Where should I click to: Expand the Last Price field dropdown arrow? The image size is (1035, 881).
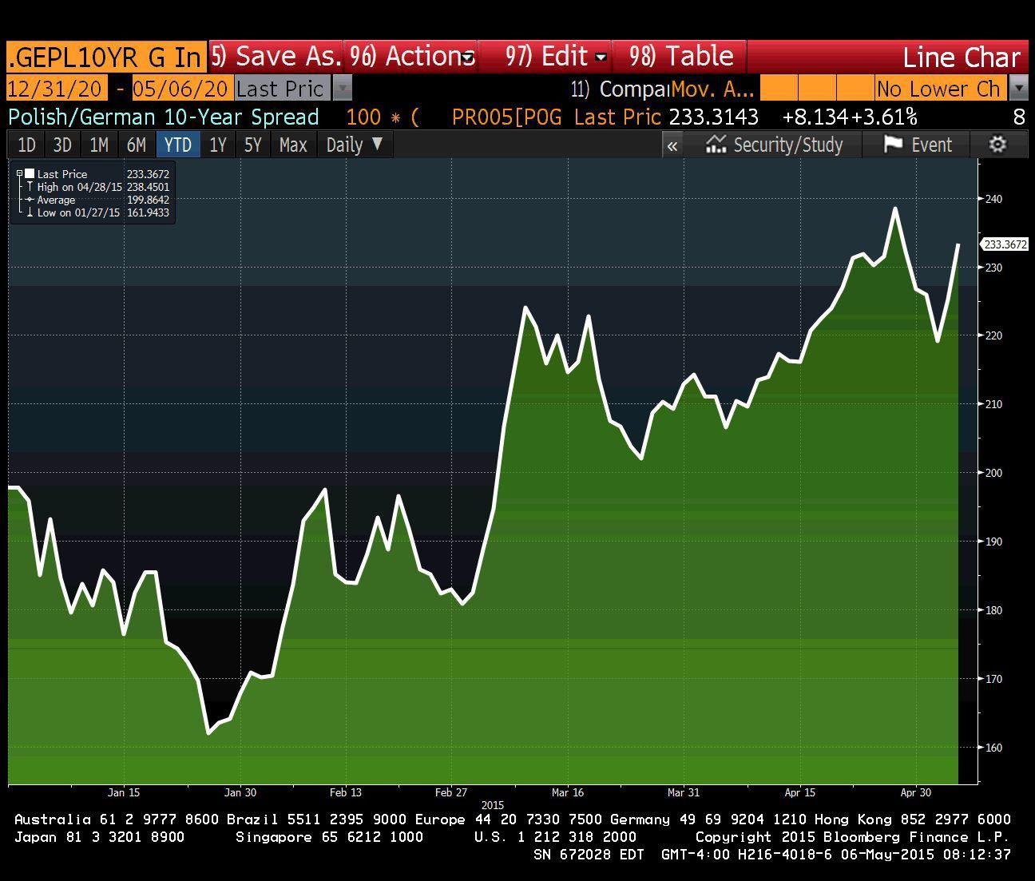(342, 88)
